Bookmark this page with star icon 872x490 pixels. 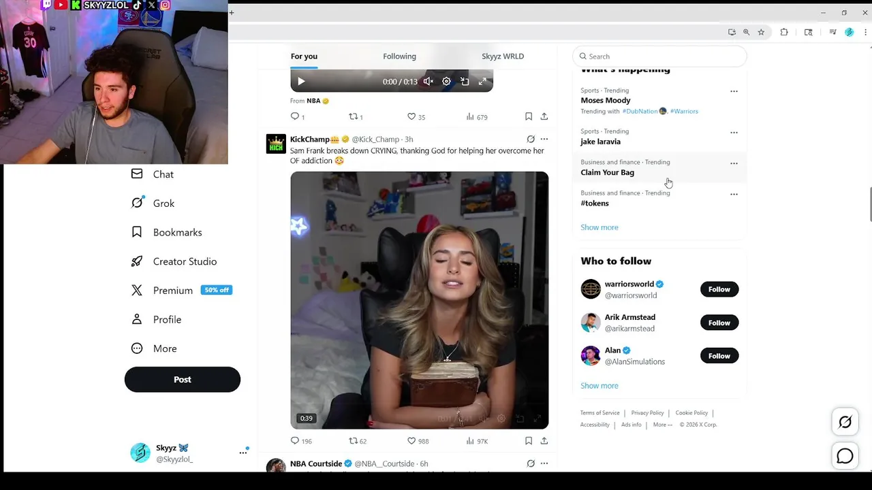tap(761, 32)
